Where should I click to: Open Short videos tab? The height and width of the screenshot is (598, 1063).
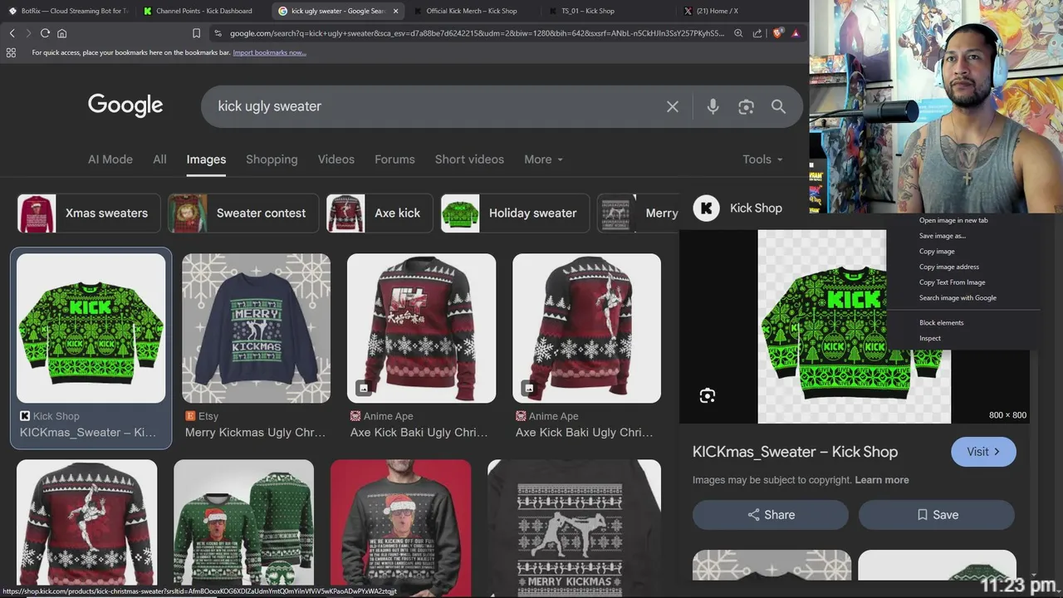(469, 159)
